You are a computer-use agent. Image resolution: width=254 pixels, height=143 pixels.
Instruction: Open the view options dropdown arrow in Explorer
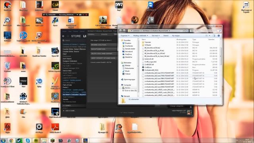pyautogui.click(x=210, y=35)
